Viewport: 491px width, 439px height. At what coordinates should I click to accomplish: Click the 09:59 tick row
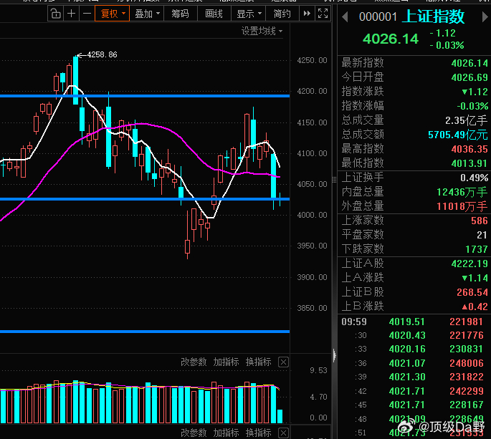coord(414,322)
